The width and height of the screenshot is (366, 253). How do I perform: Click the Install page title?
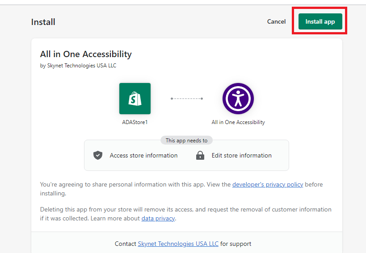[x=43, y=22]
